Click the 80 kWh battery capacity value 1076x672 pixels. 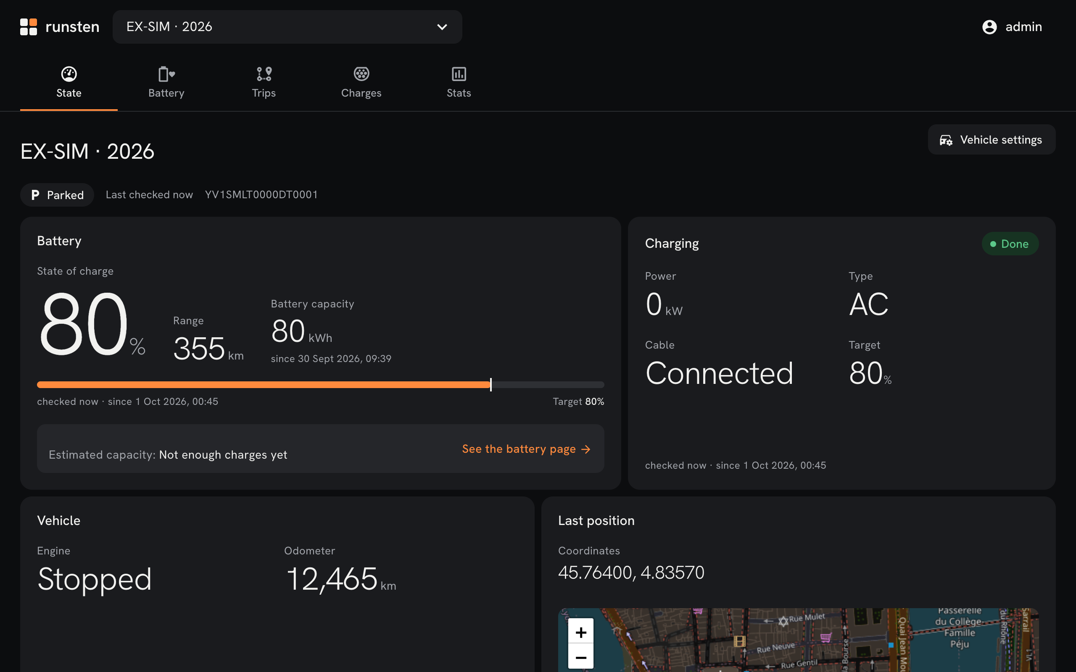[301, 331]
